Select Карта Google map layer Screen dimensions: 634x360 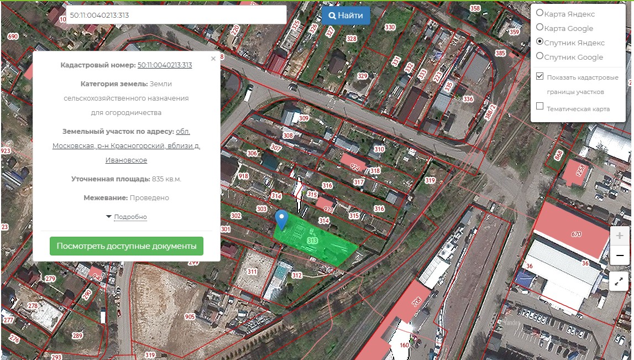coord(540,28)
